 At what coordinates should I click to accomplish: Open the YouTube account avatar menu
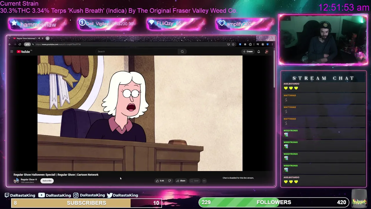click(x=266, y=52)
